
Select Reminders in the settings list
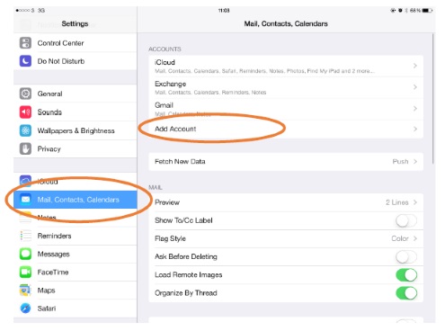click(76, 236)
